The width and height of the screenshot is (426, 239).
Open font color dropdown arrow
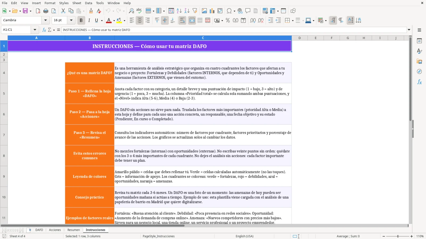tap(114, 20)
